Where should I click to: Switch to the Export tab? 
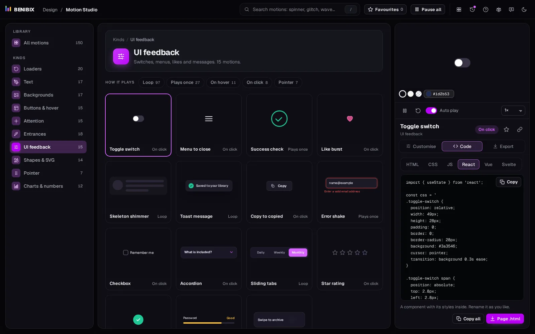pyautogui.click(x=503, y=146)
